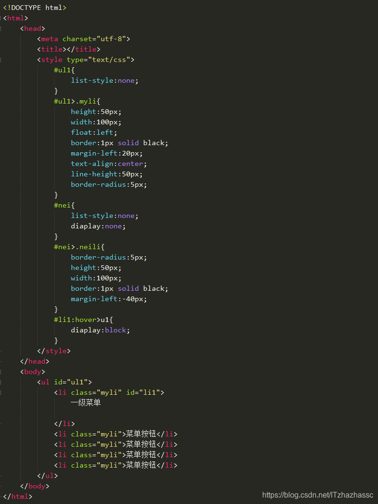Viewport: 378px width, 504px height.
Task: Select the closing </body> tag
Action: click(x=34, y=486)
